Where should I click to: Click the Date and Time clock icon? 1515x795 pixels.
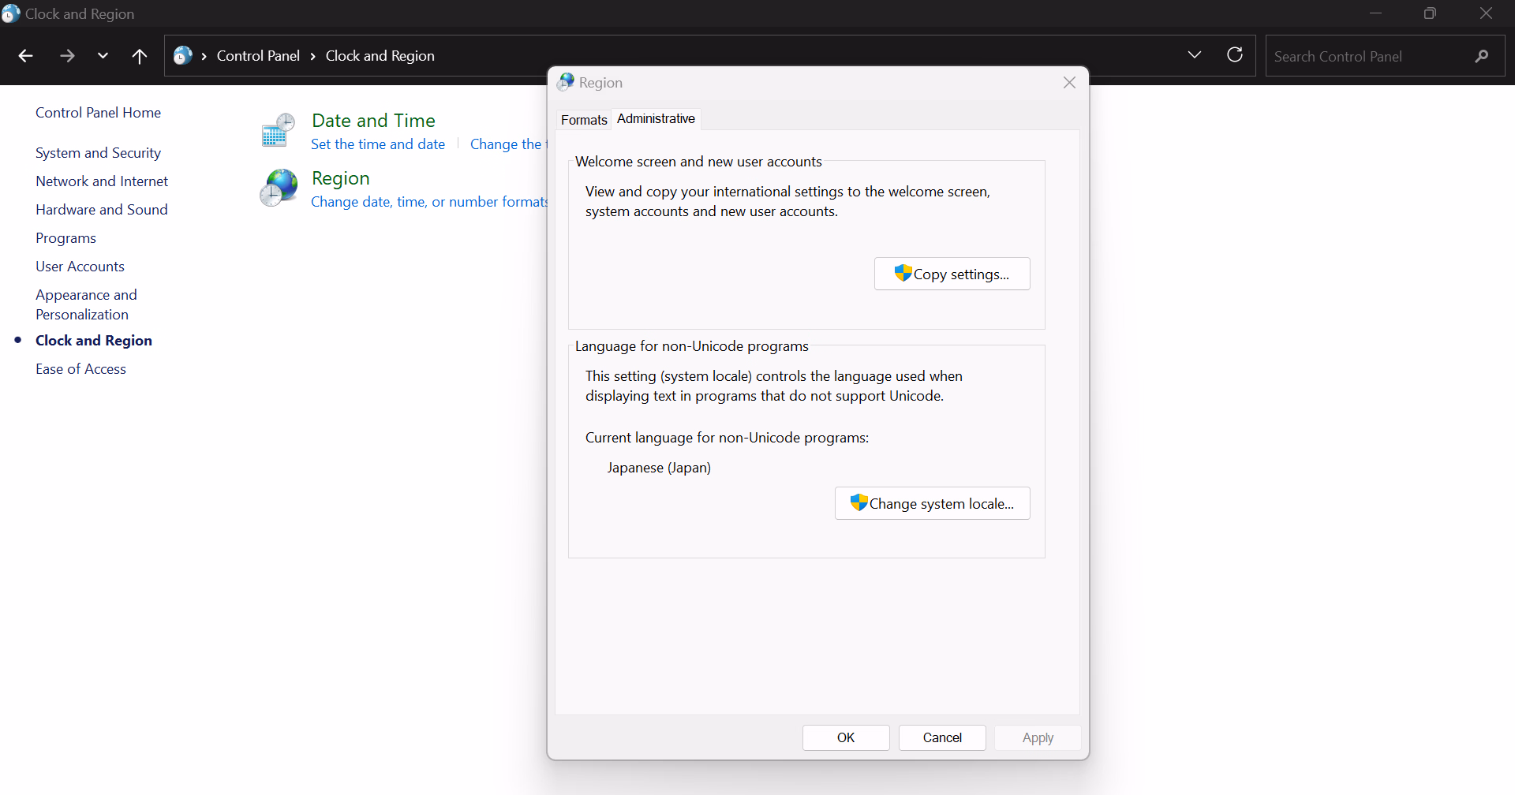[x=278, y=130]
